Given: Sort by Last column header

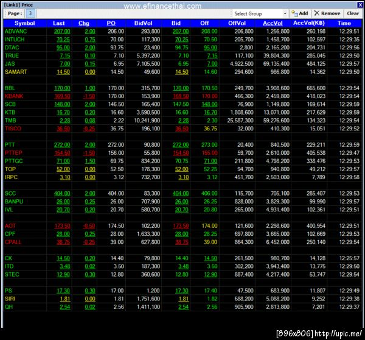Looking at the screenshot, I should click(58, 23).
